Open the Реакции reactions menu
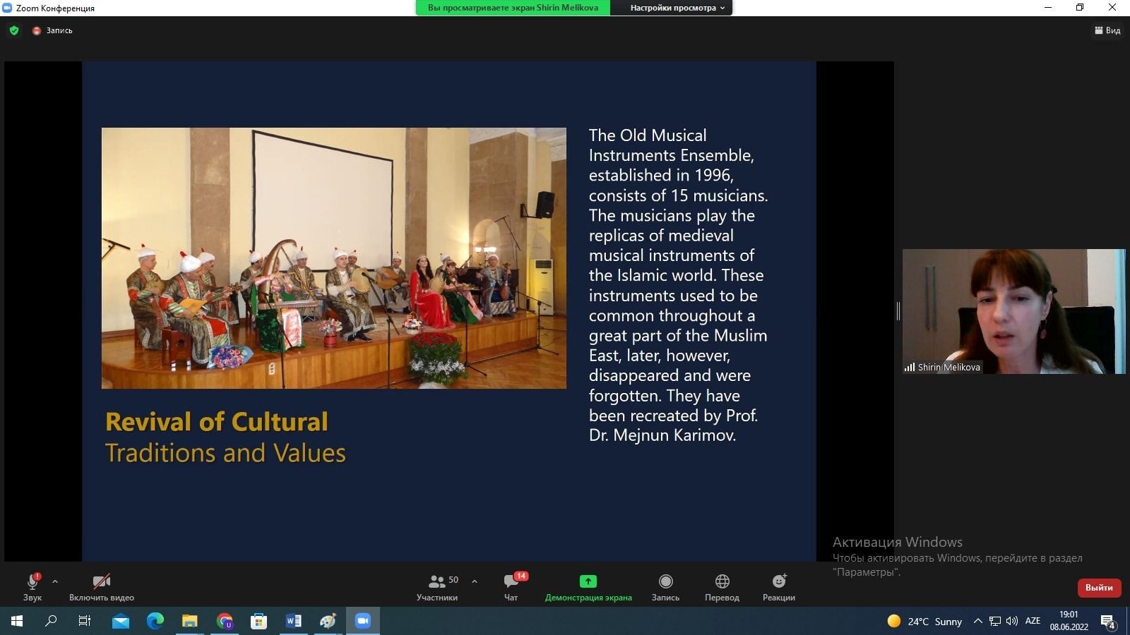The height and width of the screenshot is (635, 1130). point(779,586)
